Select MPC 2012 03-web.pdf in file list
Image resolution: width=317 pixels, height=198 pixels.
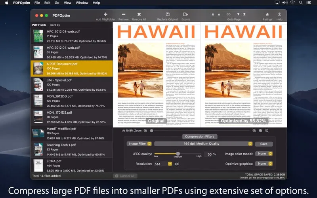tap(72, 36)
